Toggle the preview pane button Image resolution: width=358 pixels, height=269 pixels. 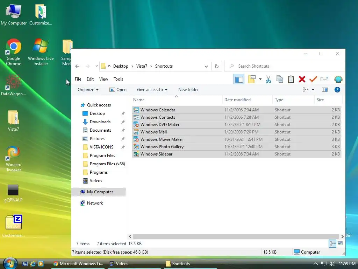[325, 90]
